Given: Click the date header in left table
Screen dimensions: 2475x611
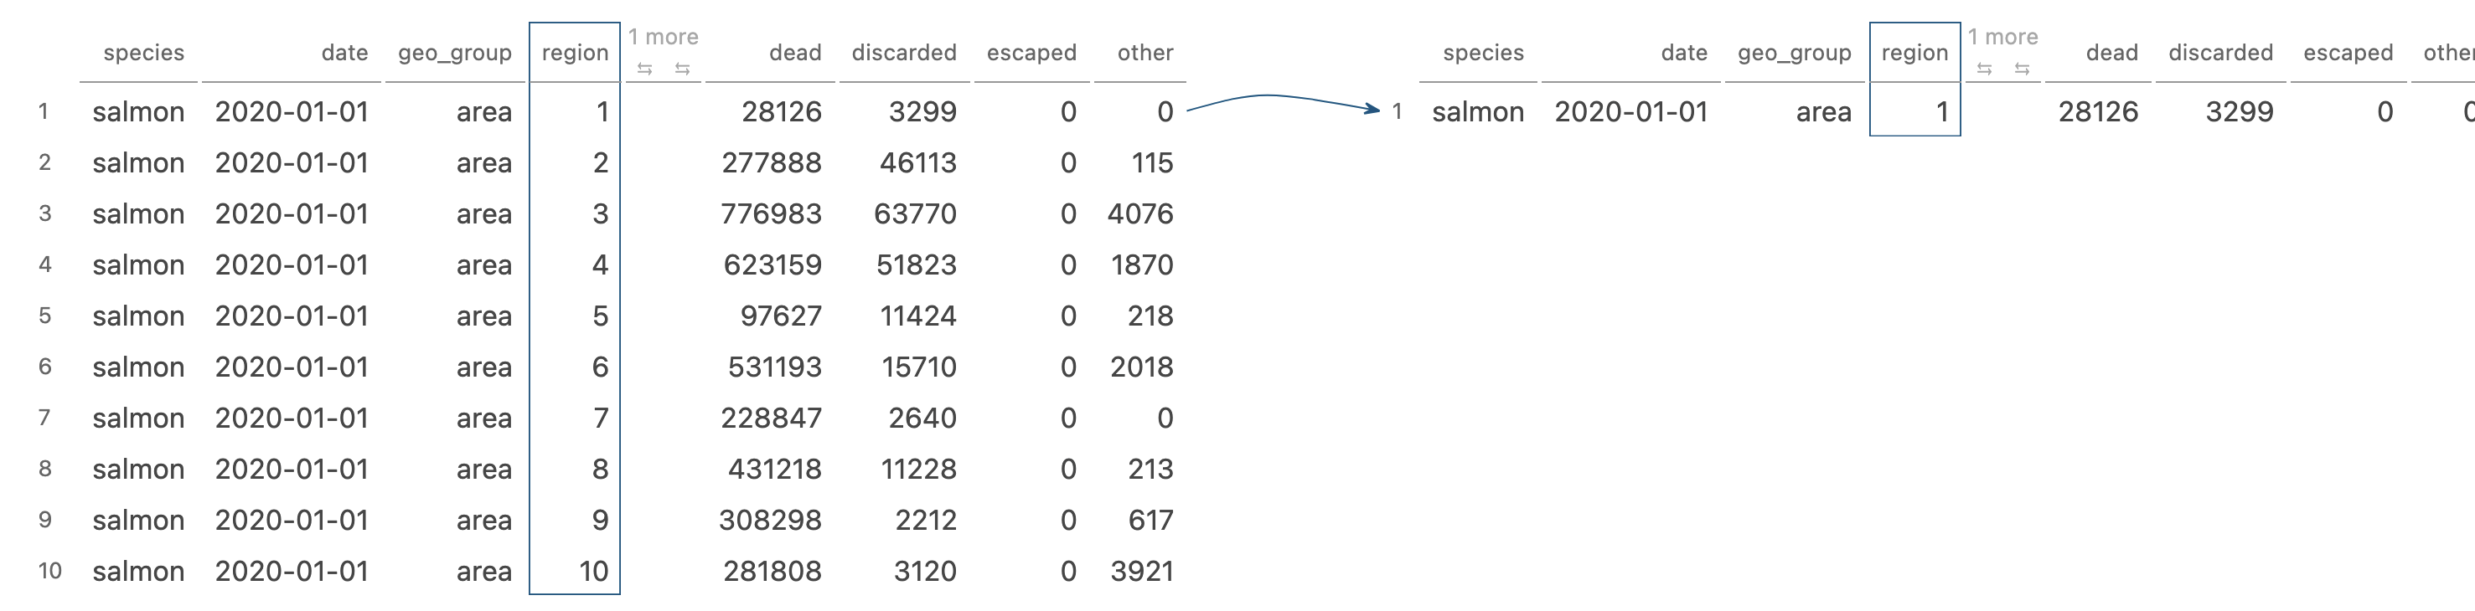Looking at the screenshot, I should [x=344, y=53].
